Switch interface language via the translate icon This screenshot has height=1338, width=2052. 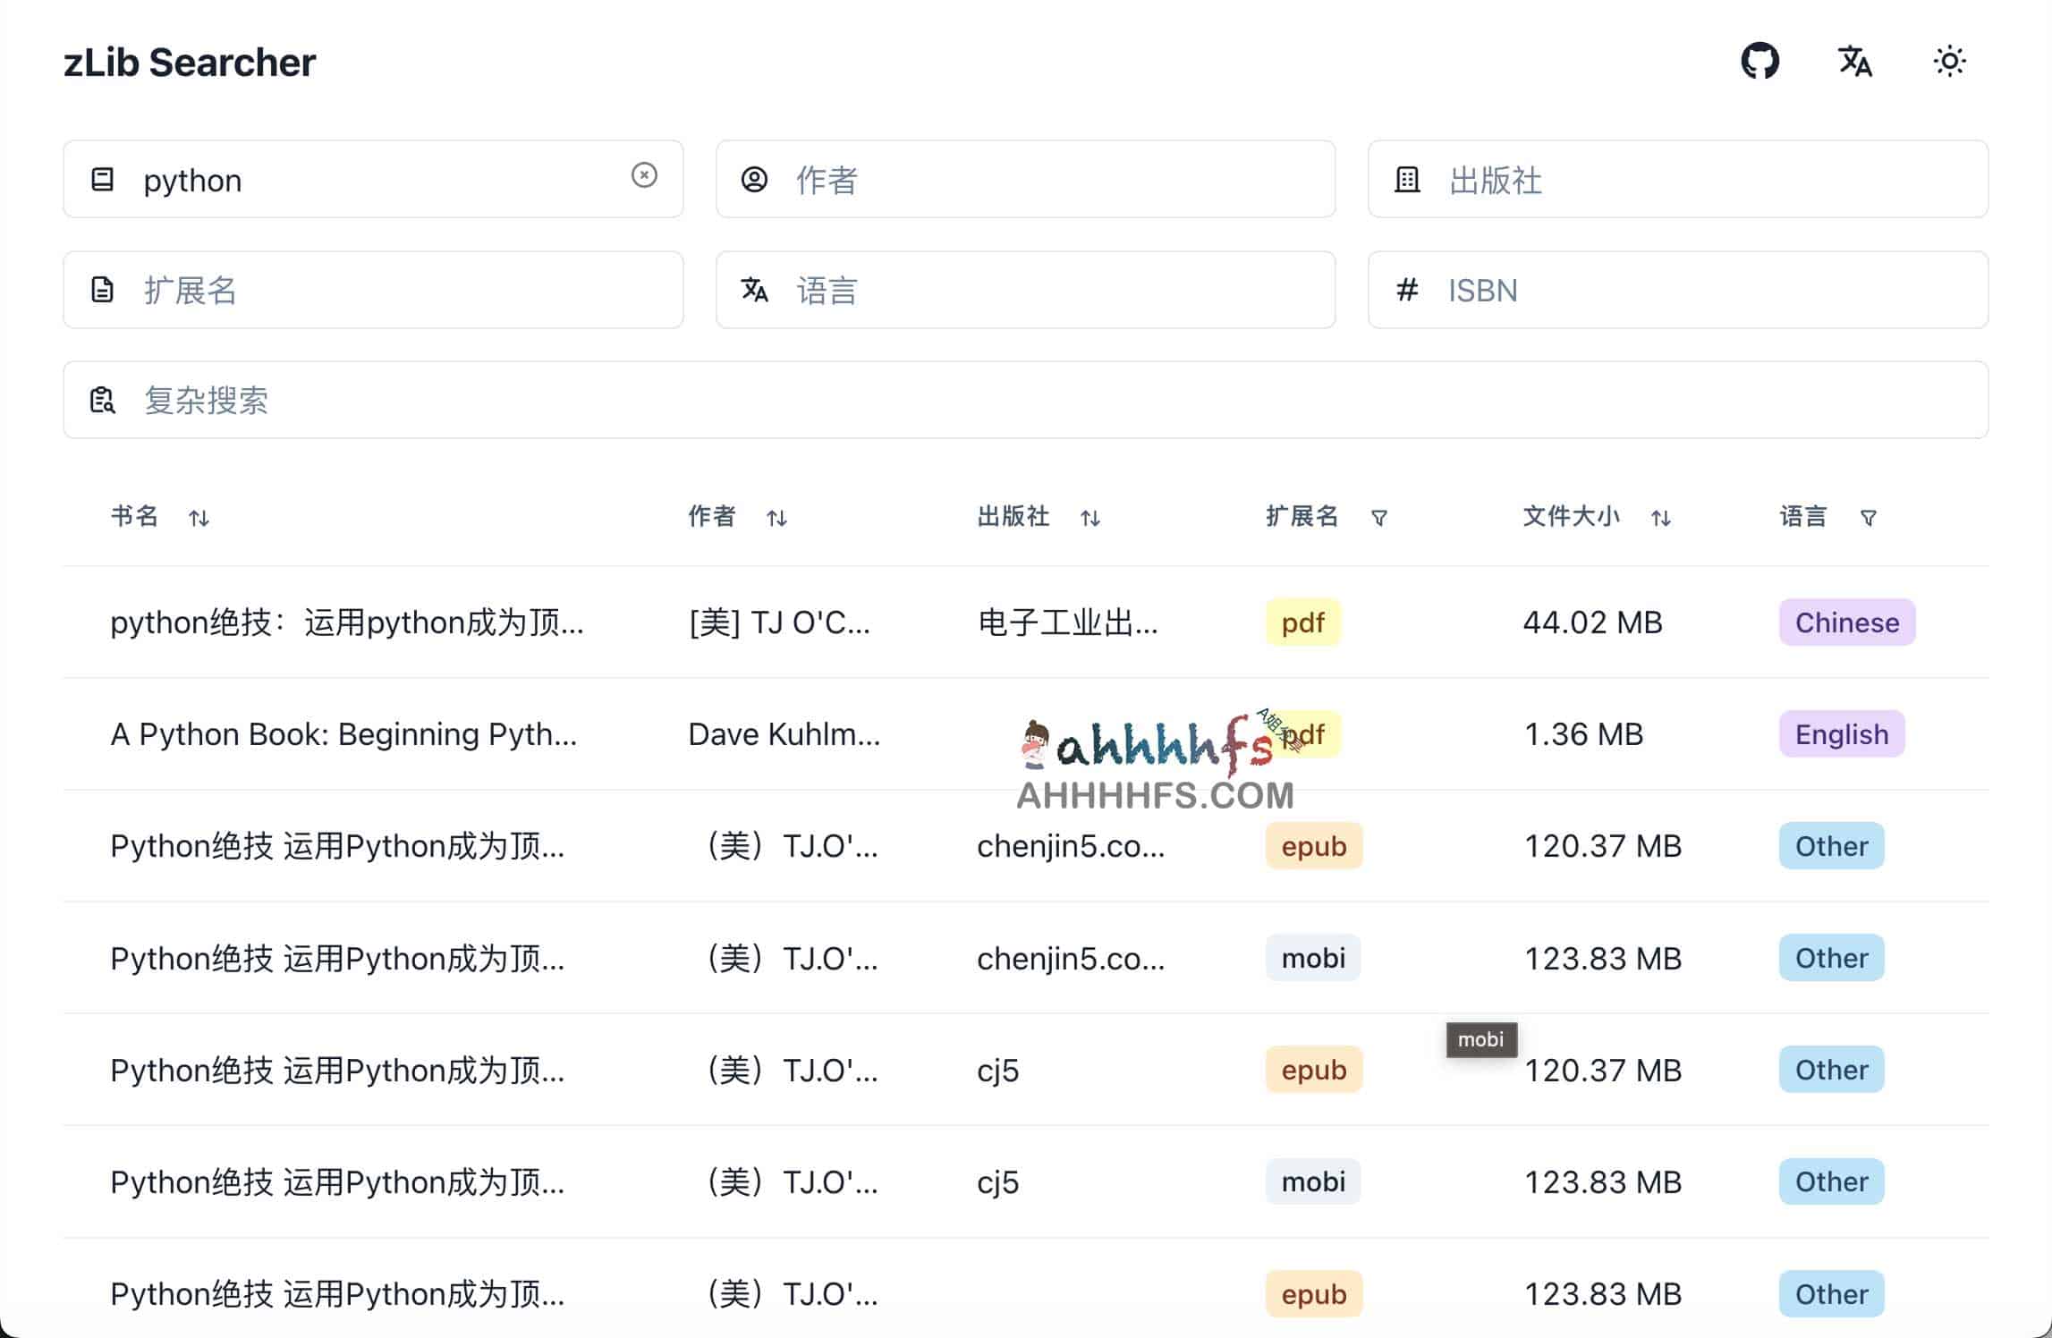pyautogui.click(x=1855, y=61)
